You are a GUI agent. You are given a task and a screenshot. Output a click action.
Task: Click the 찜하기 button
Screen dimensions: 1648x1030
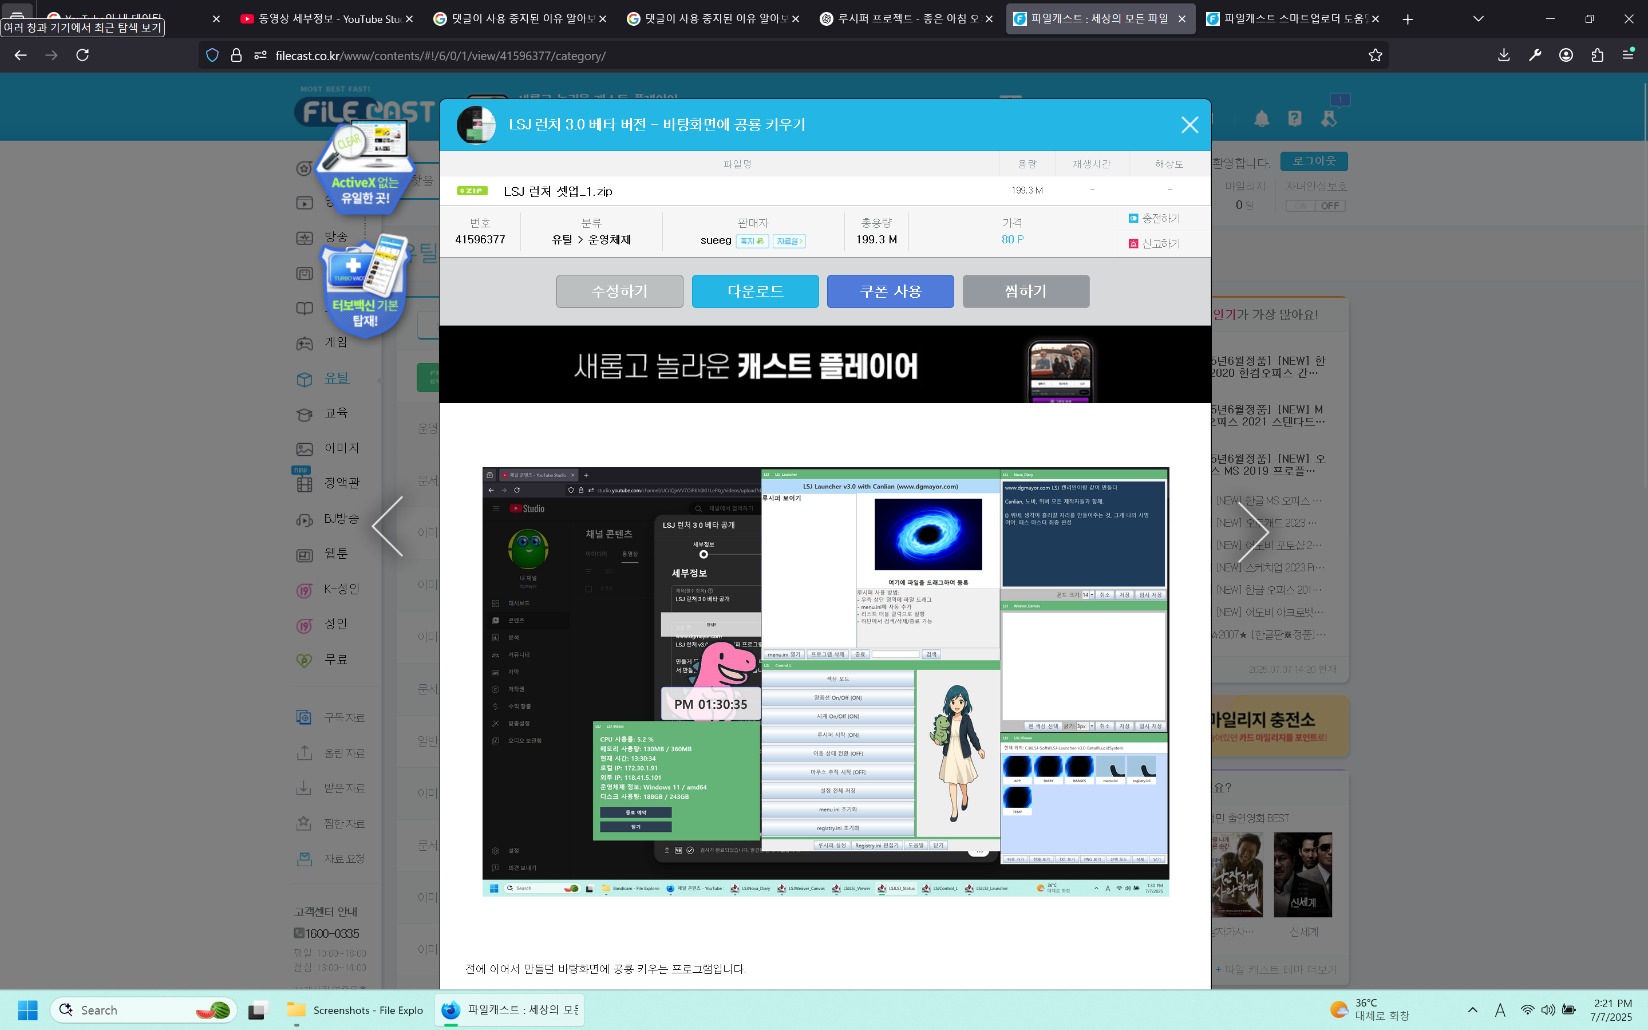1026,291
